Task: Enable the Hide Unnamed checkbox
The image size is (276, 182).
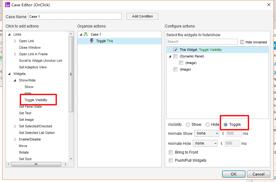Action: 242,42
